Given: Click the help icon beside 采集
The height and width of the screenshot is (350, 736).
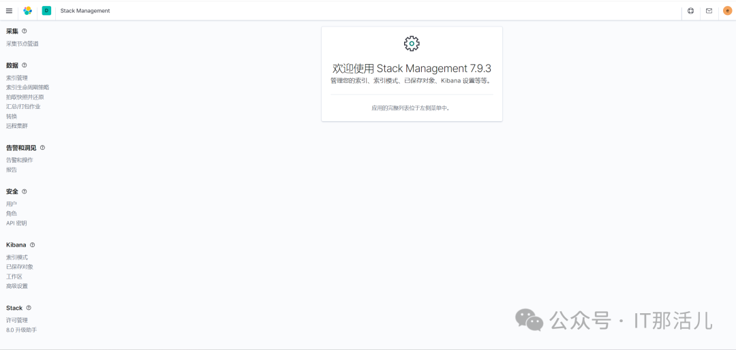Looking at the screenshot, I should coord(25,31).
